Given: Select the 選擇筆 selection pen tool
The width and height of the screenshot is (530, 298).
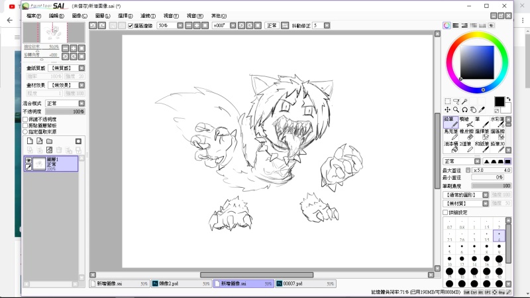Looking at the screenshot, I should click(x=482, y=134).
